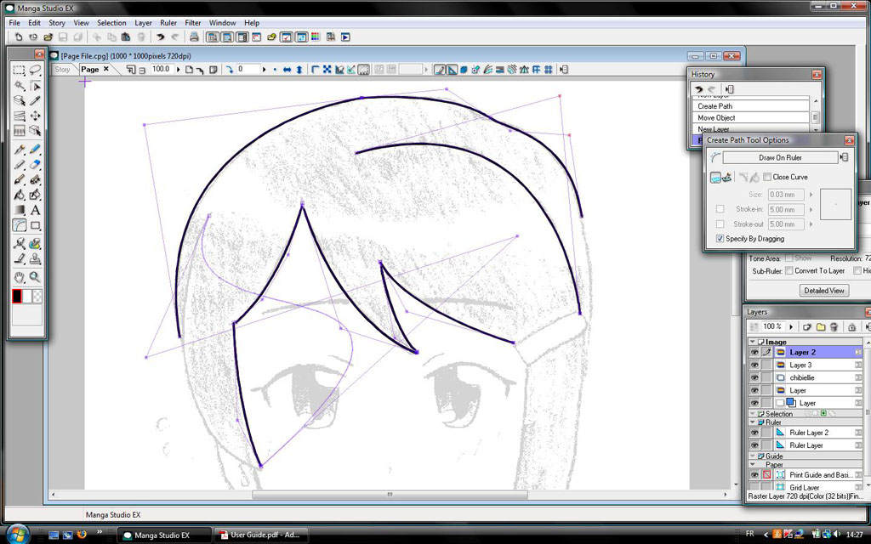Open the Filter menu
The width and height of the screenshot is (871, 544).
[x=193, y=23]
